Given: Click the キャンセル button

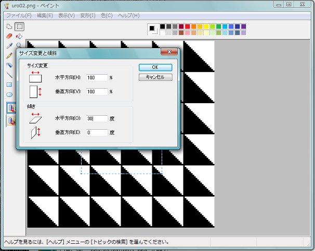Looking at the screenshot, I should [x=155, y=77].
